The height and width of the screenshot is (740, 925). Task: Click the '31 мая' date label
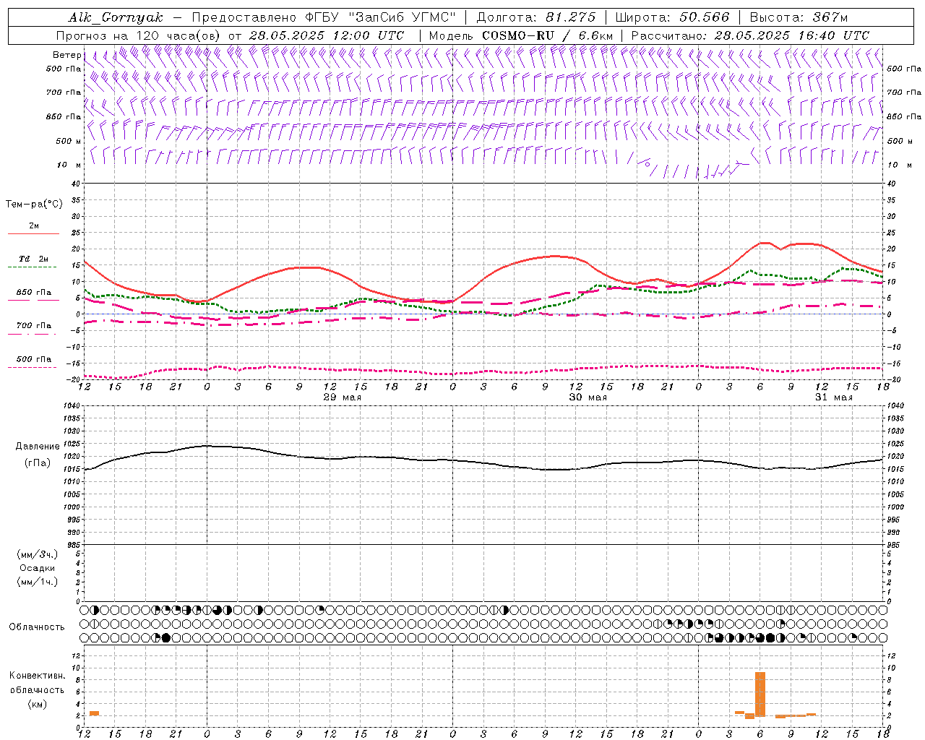click(x=834, y=397)
